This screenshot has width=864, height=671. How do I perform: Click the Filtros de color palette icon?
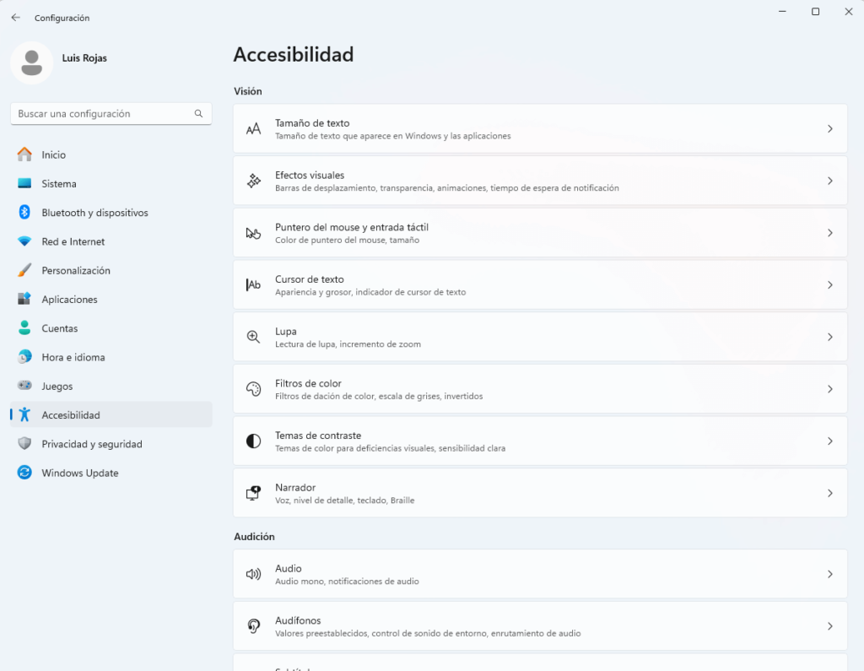pyautogui.click(x=253, y=389)
